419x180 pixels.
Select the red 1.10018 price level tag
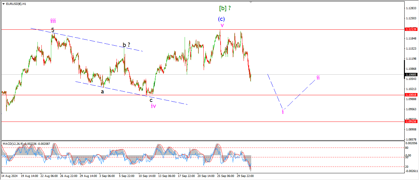(411, 95)
